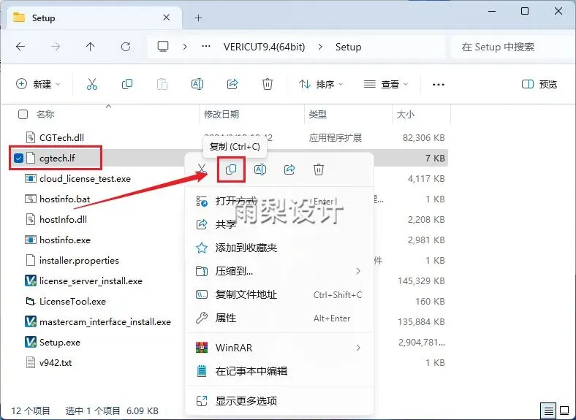This screenshot has height=420, width=576.
Task: Select hostInfo.dll file
Action: point(63,220)
